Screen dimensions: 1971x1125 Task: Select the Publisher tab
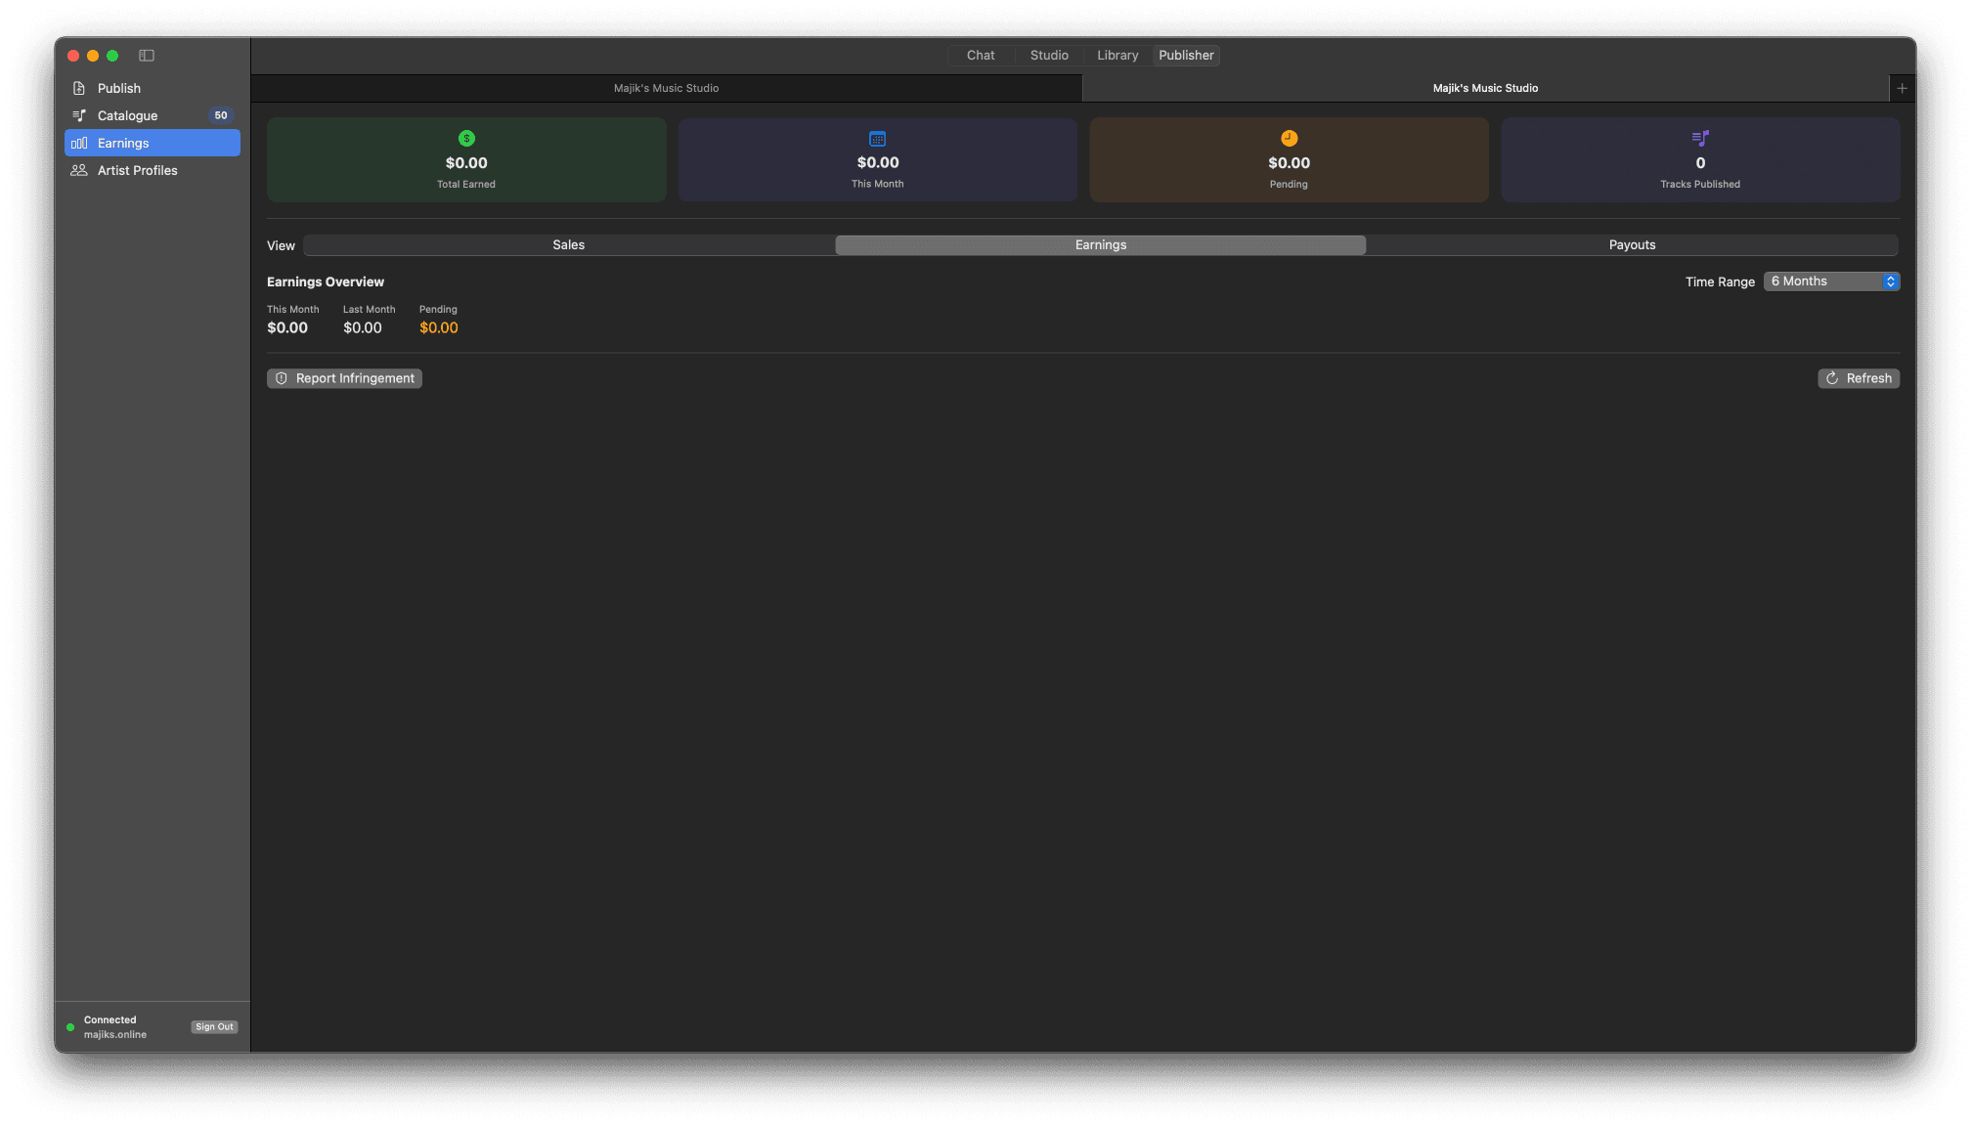(1186, 56)
